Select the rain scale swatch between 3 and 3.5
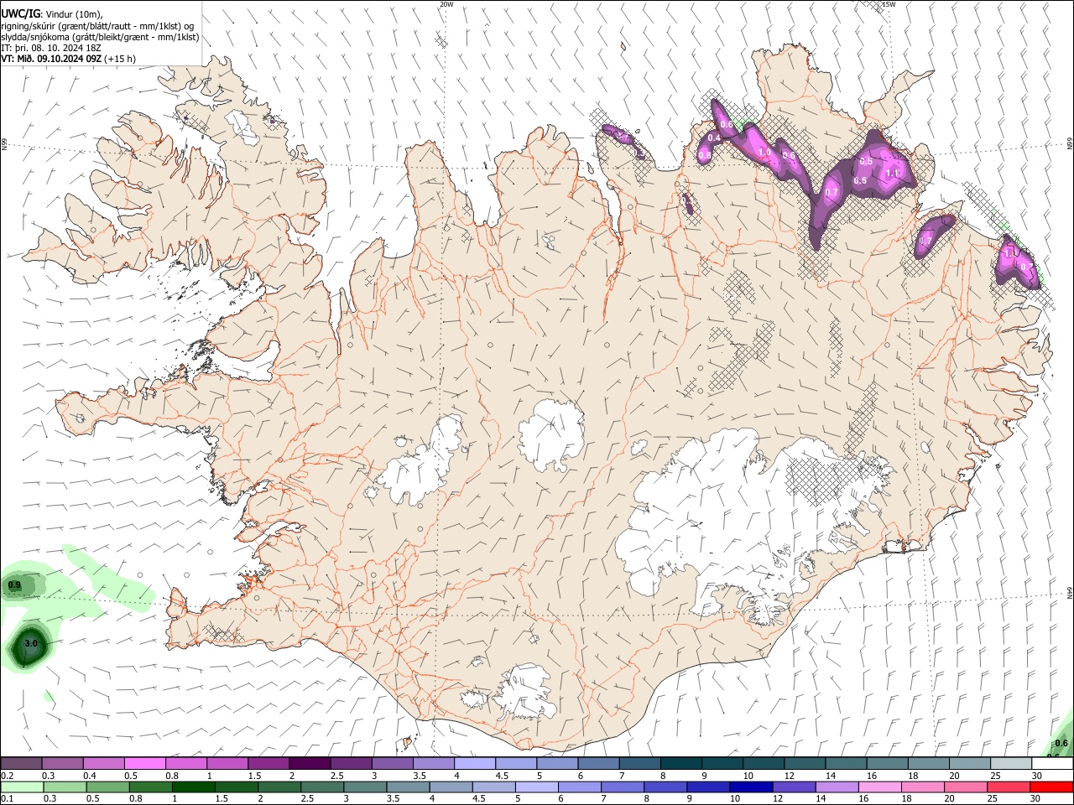1074x805 pixels. (365, 787)
